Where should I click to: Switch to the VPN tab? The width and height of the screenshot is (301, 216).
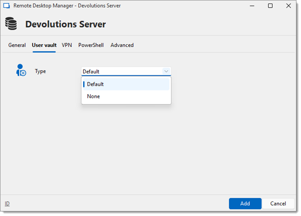(67, 45)
